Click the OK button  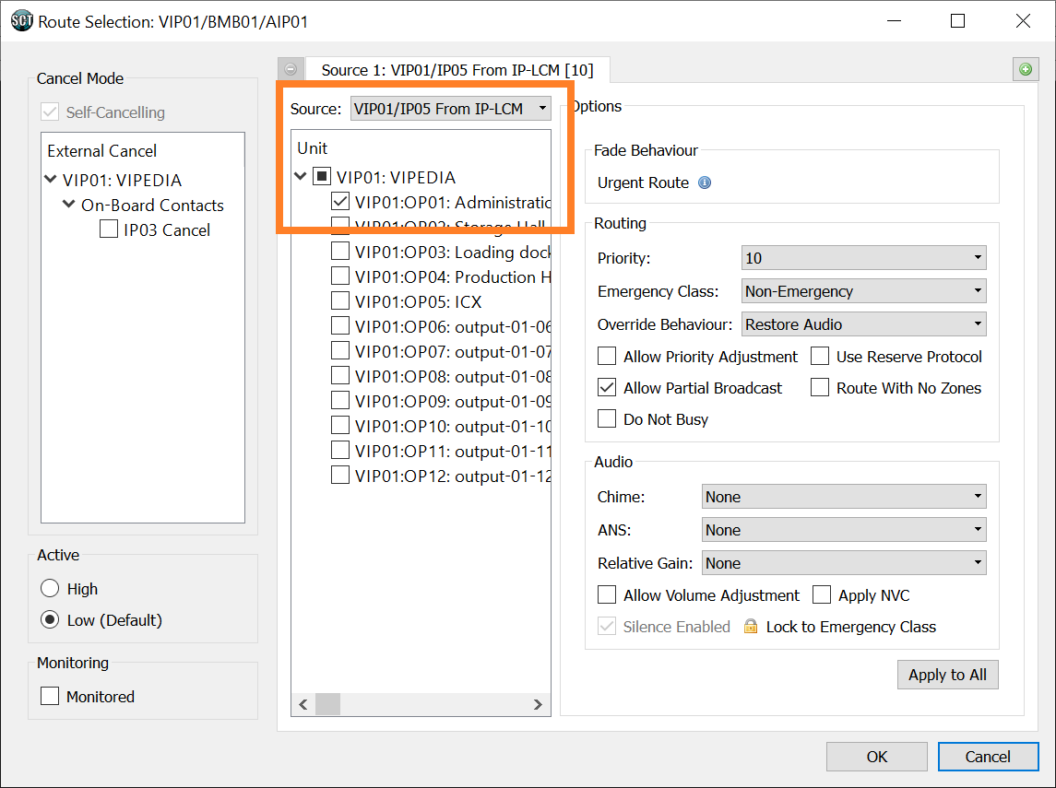pos(876,757)
